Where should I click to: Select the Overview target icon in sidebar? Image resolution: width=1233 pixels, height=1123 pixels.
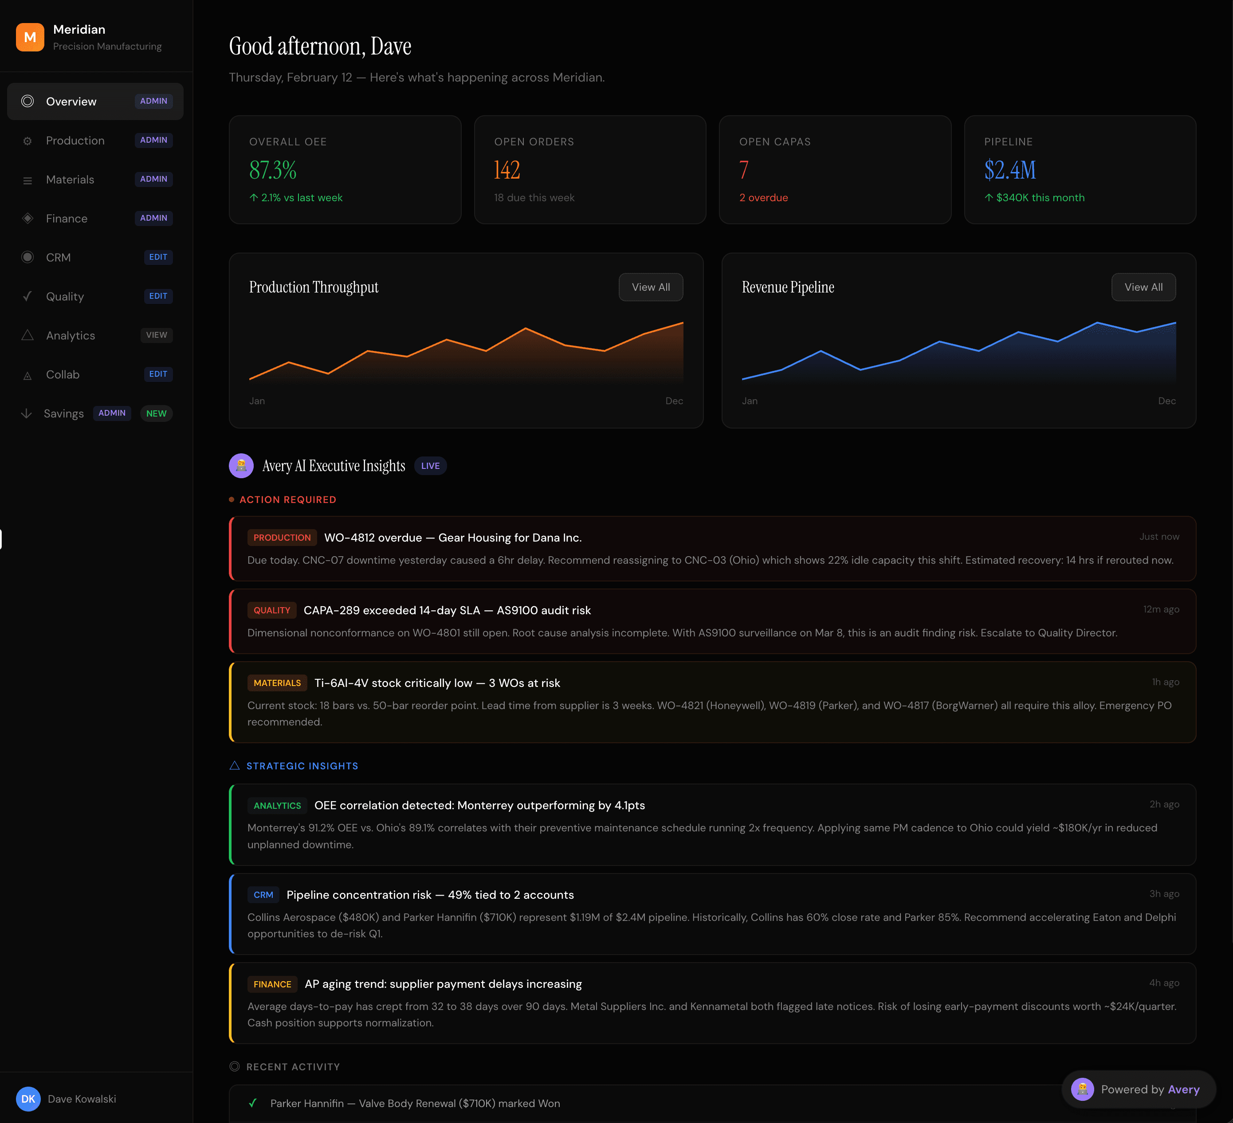pyautogui.click(x=27, y=101)
